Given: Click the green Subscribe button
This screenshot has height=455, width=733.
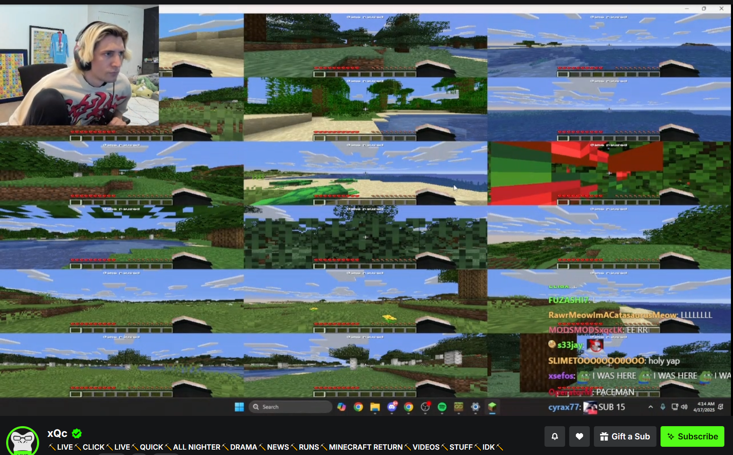Looking at the screenshot, I should tap(692, 436).
